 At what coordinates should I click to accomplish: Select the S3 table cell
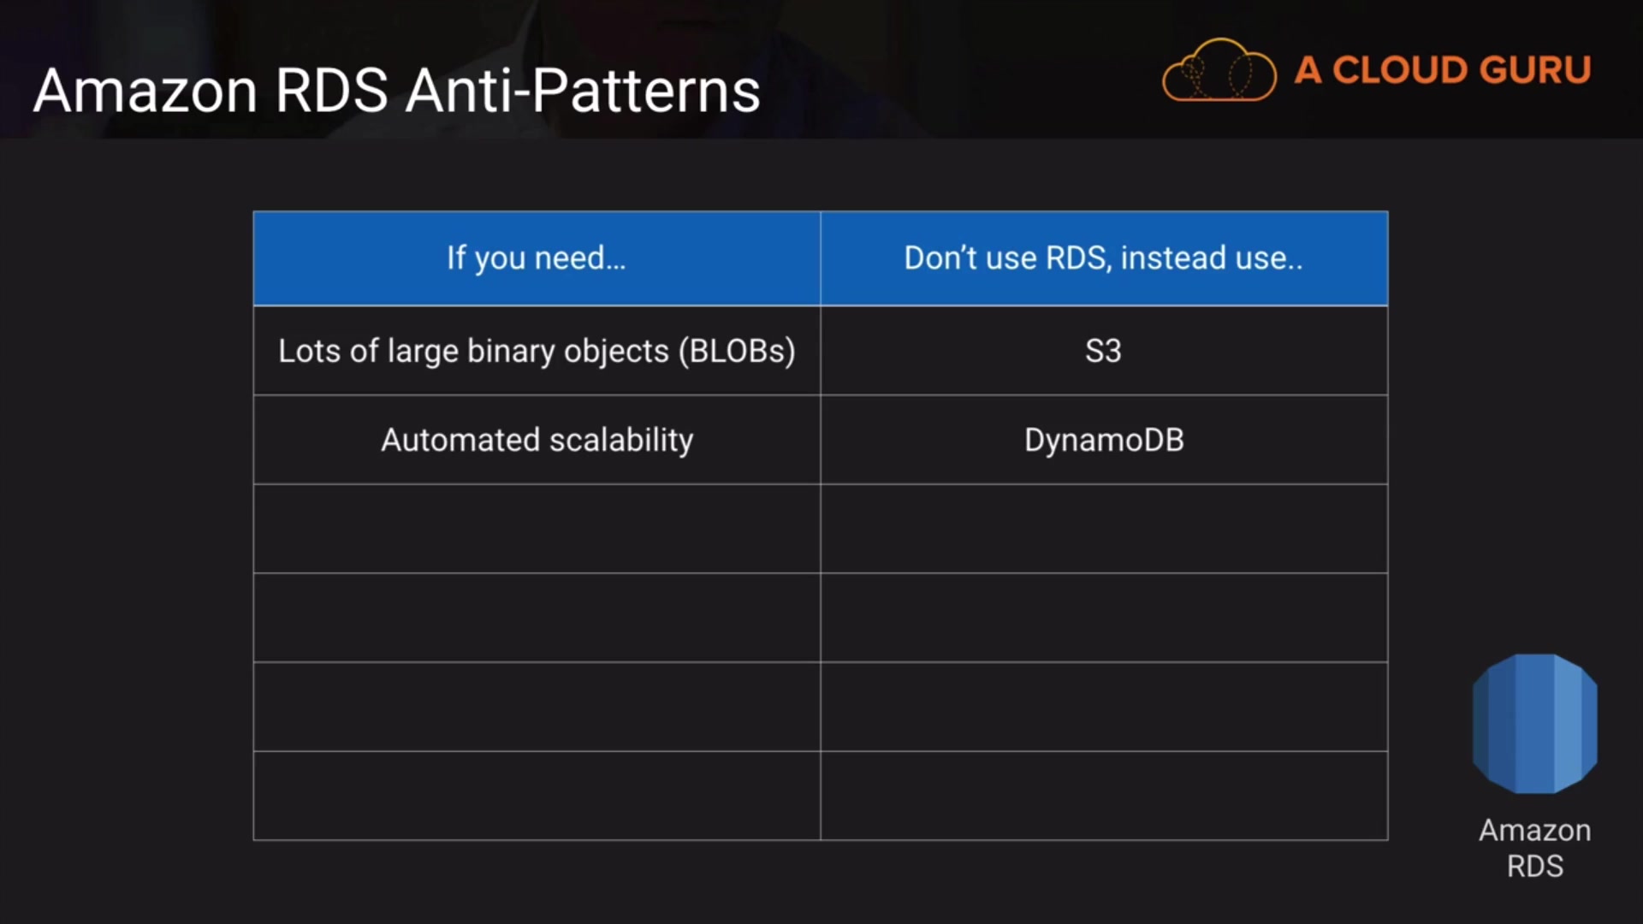click(1103, 351)
